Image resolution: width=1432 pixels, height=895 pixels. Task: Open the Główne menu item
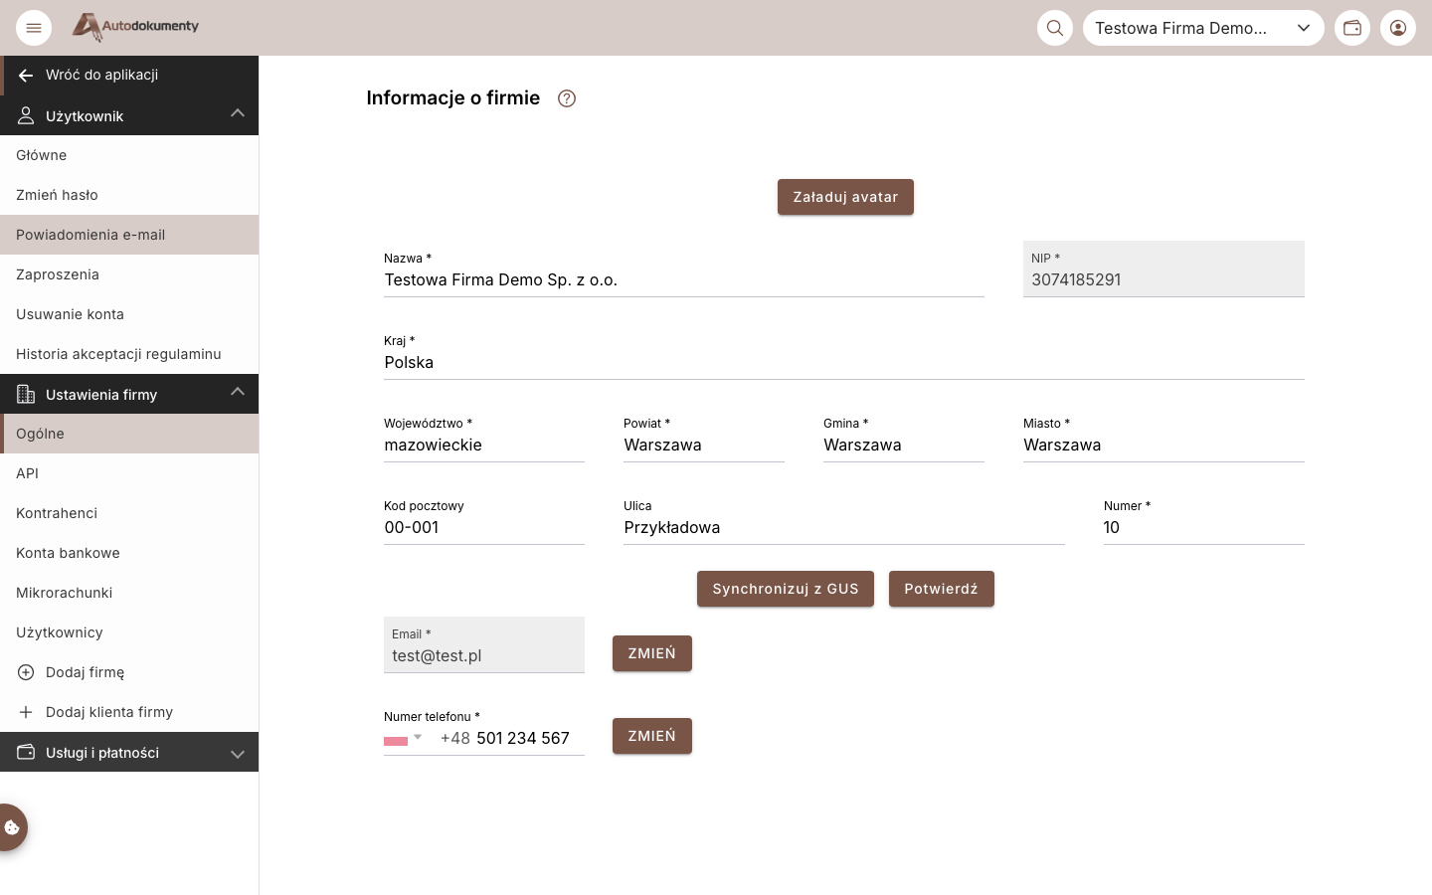point(129,155)
